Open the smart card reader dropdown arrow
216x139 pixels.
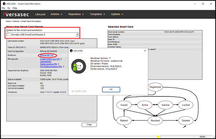(x=77, y=35)
